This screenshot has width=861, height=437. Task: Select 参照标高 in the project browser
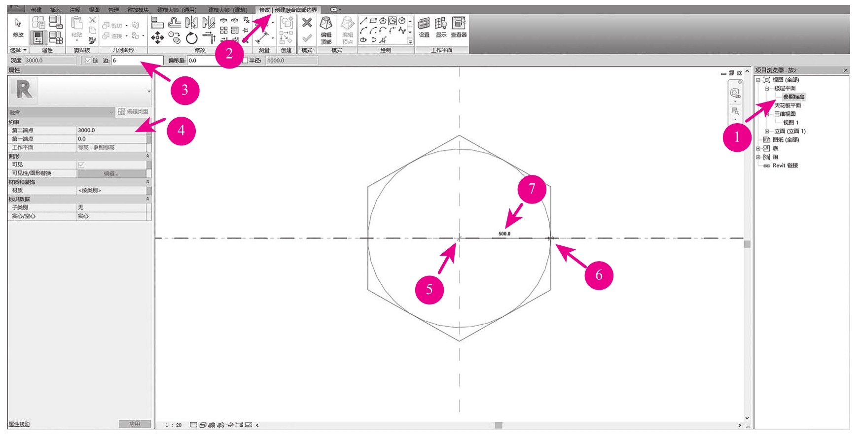click(x=794, y=97)
